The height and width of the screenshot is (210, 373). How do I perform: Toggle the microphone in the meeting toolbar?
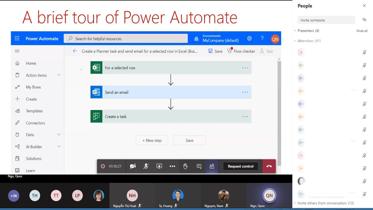[146, 166]
